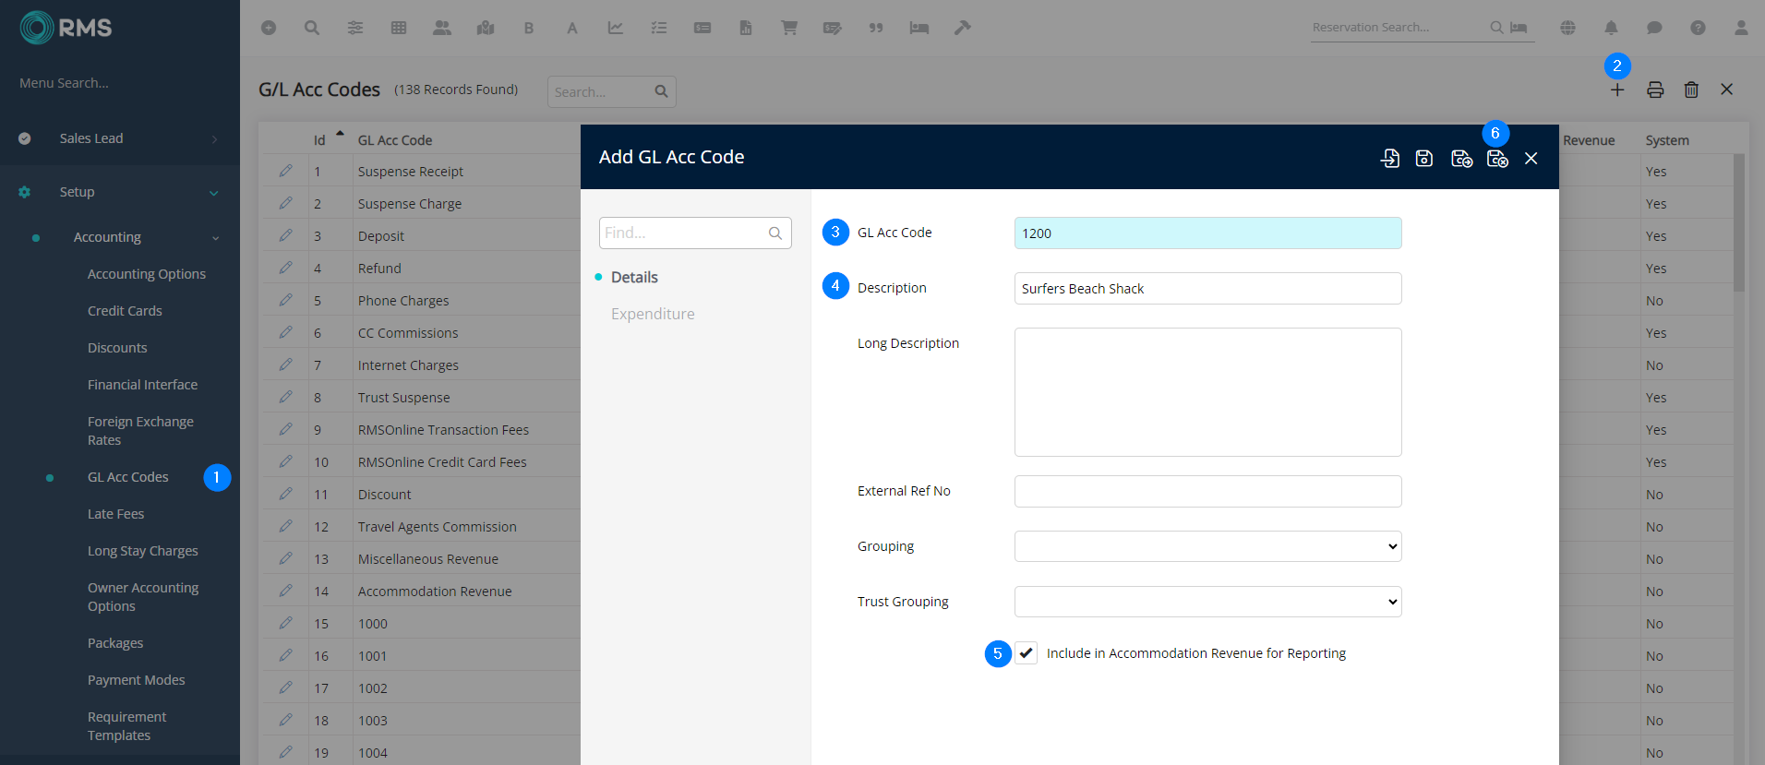
Task: Click the plus icon to add GL code
Action: (1617, 90)
